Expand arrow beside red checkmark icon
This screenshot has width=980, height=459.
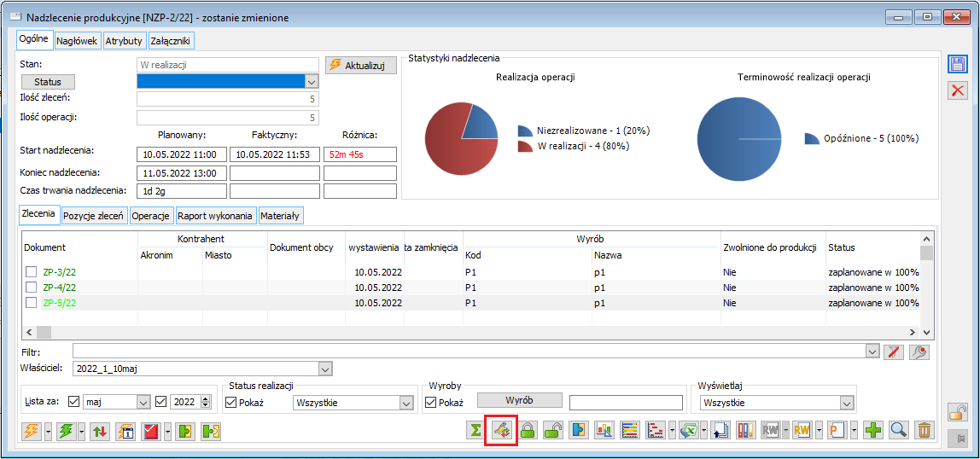point(167,431)
